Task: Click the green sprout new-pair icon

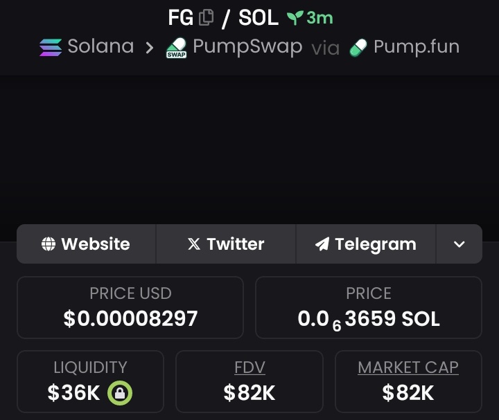Action: (295, 18)
